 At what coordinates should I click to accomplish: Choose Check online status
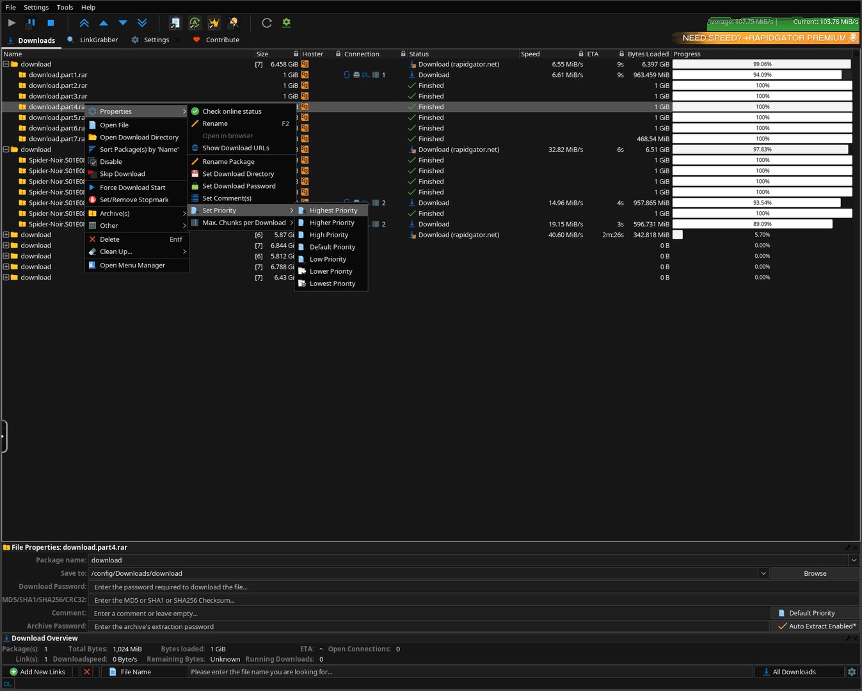(x=242, y=111)
